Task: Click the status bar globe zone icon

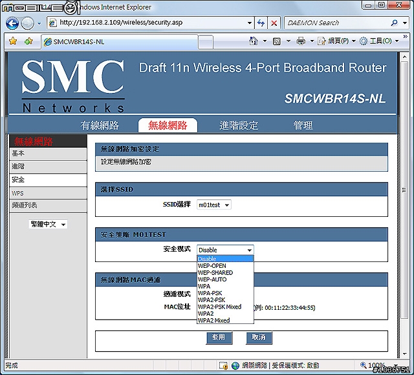Action: pos(235,366)
